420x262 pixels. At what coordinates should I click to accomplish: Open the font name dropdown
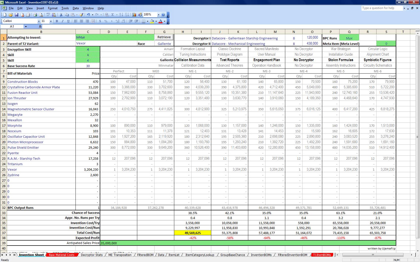tap(39, 21)
